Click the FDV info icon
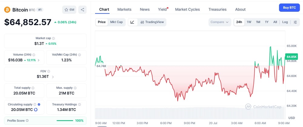 pos(49,71)
